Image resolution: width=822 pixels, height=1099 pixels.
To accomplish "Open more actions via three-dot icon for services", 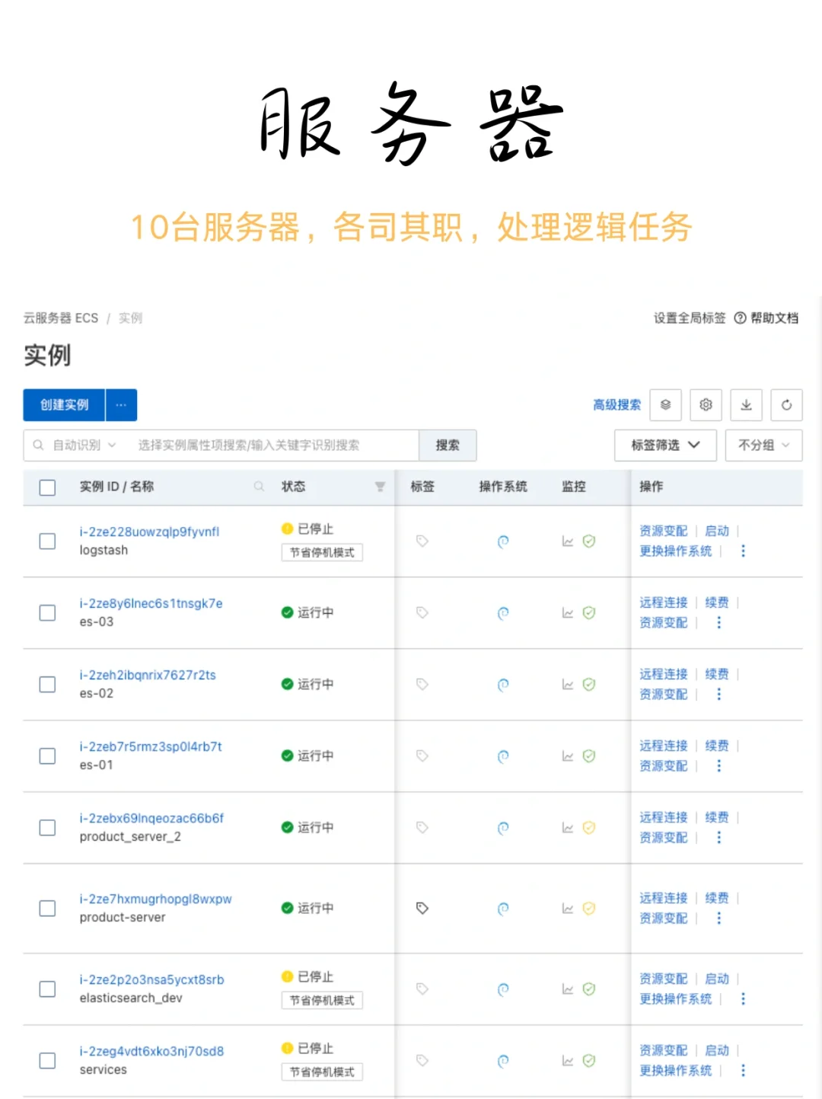I will pyautogui.click(x=743, y=1070).
